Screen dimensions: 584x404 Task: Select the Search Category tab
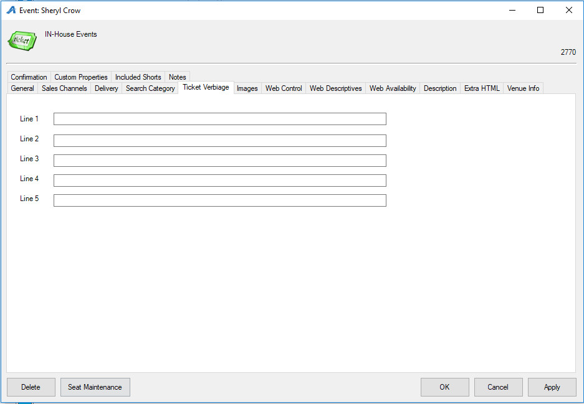(150, 88)
